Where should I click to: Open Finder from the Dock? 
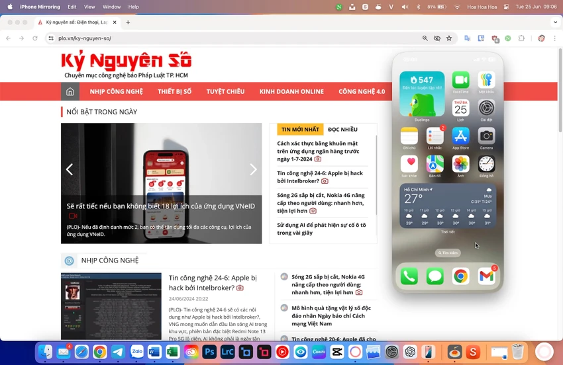45,352
